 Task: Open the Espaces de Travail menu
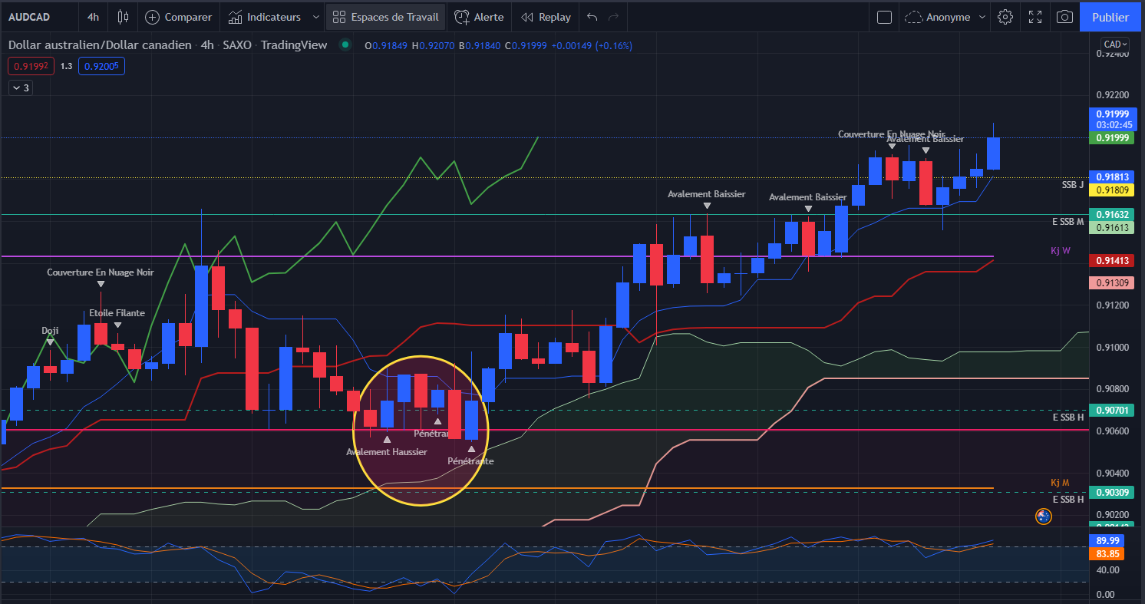point(386,17)
